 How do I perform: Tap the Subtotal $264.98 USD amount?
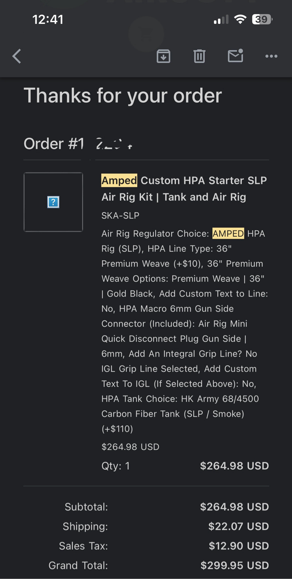[x=234, y=507]
